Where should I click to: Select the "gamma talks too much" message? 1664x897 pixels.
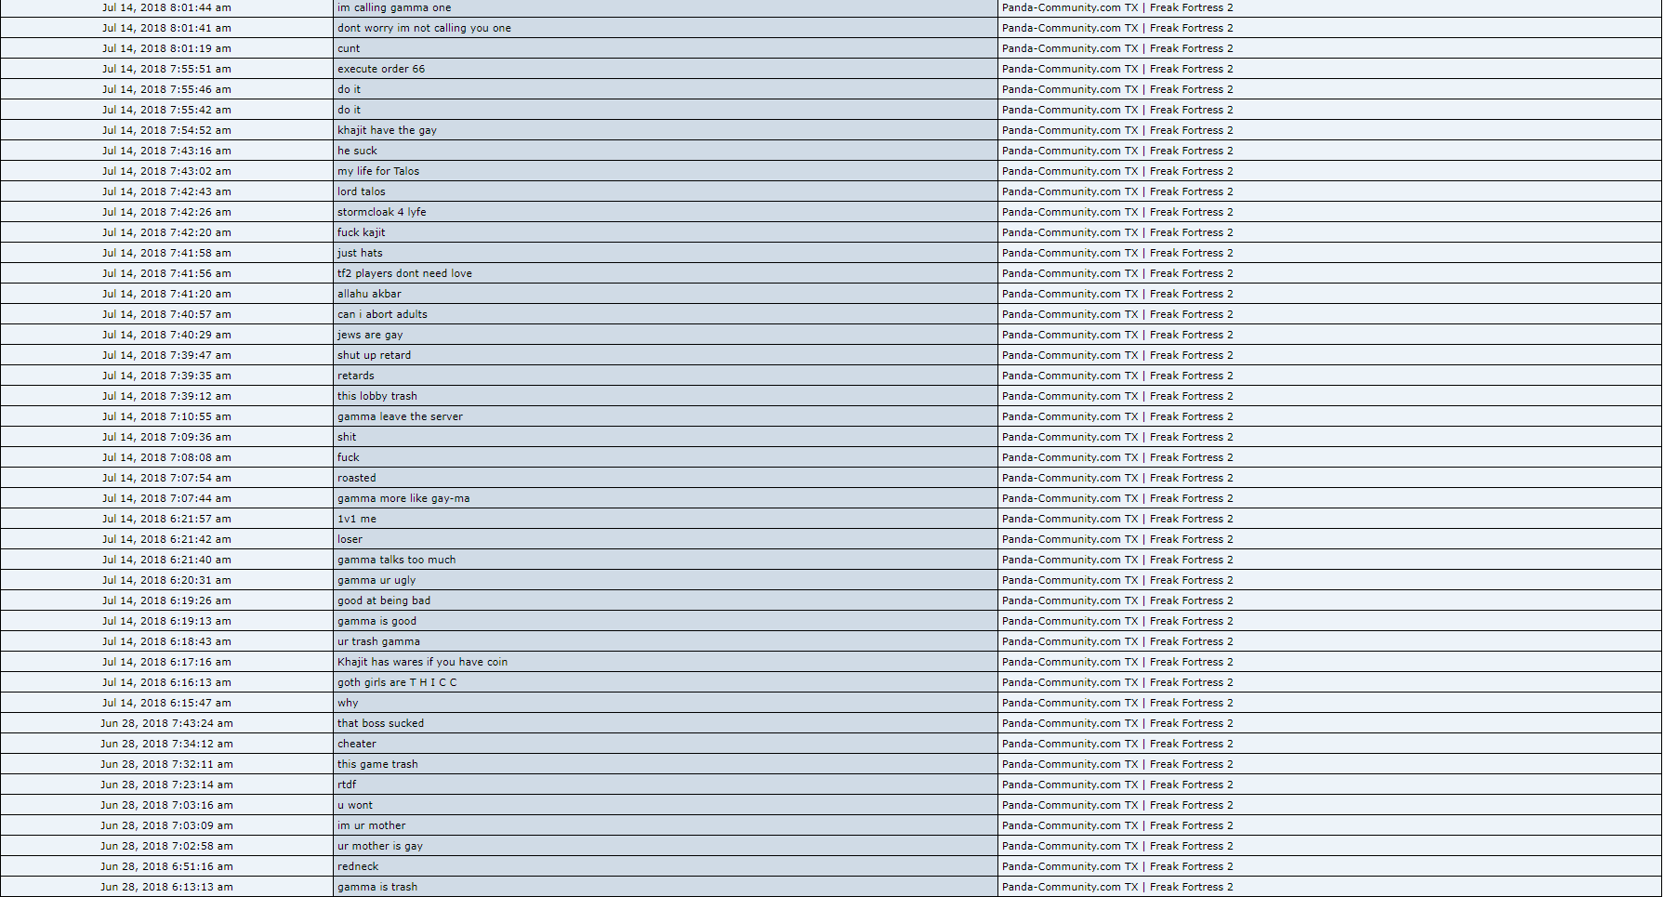[x=396, y=560]
